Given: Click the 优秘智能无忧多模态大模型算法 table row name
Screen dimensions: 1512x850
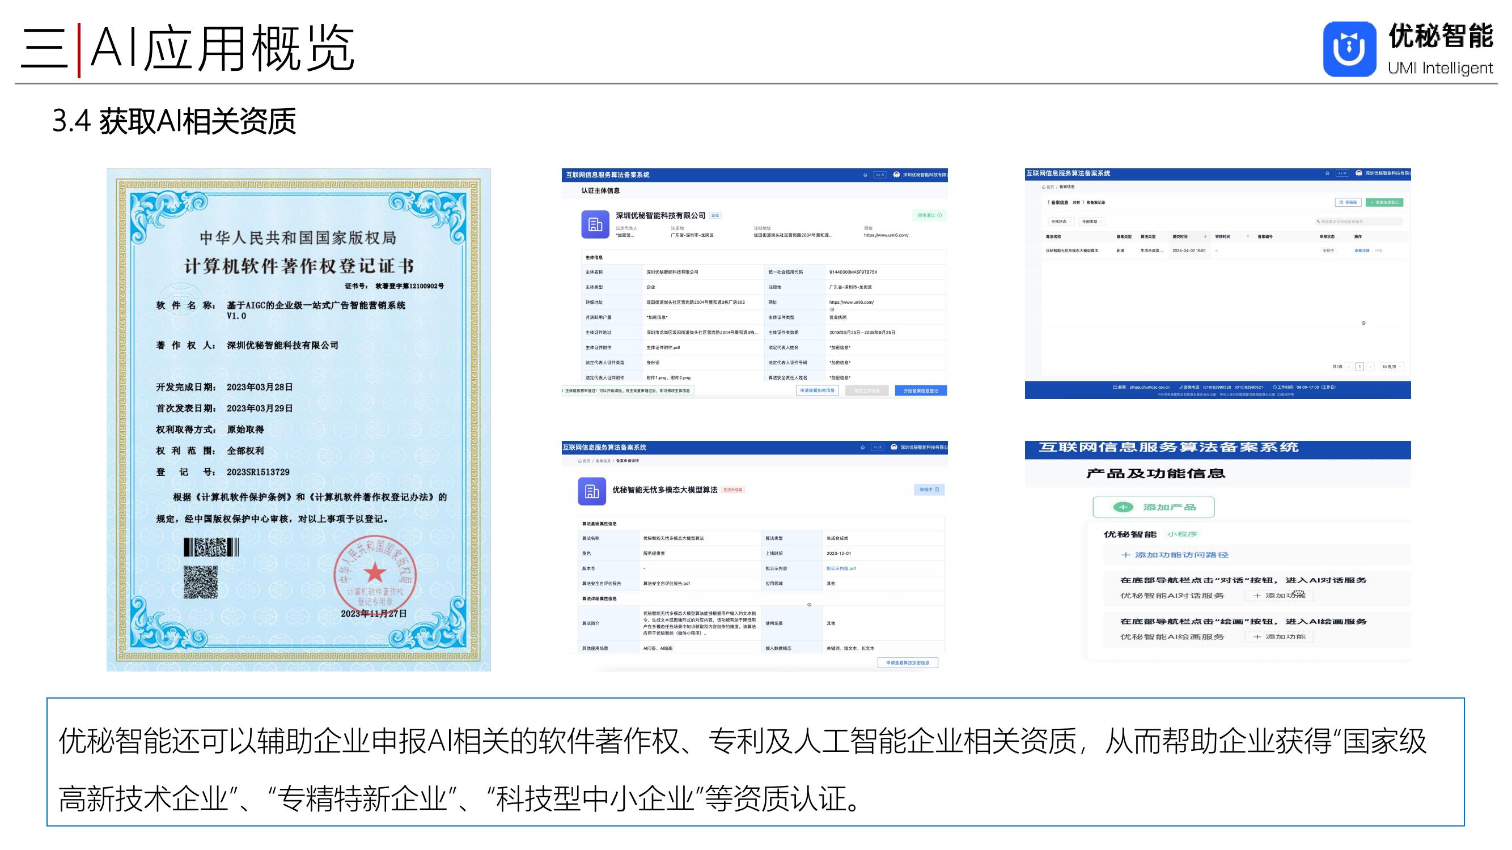Looking at the screenshot, I should click(1072, 250).
